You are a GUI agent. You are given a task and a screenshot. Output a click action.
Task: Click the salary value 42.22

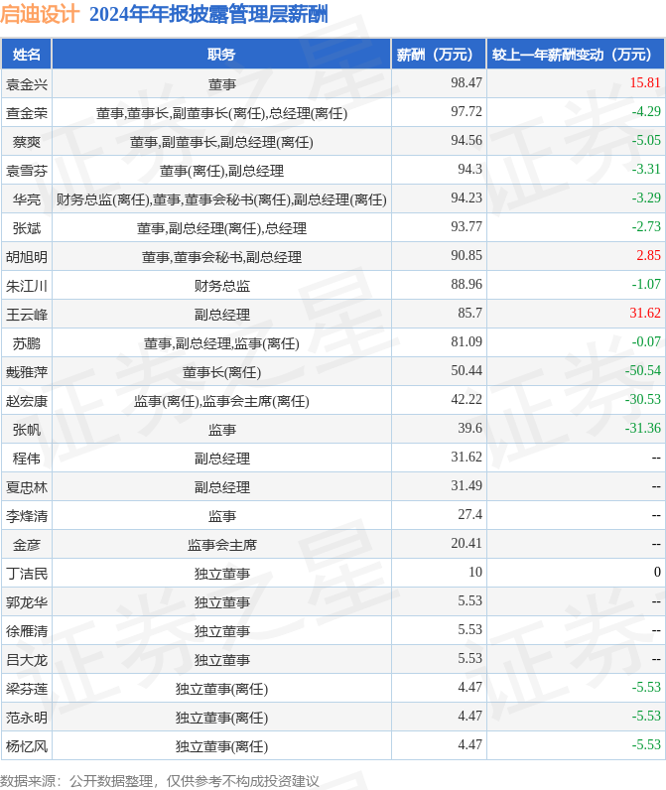(x=466, y=398)
